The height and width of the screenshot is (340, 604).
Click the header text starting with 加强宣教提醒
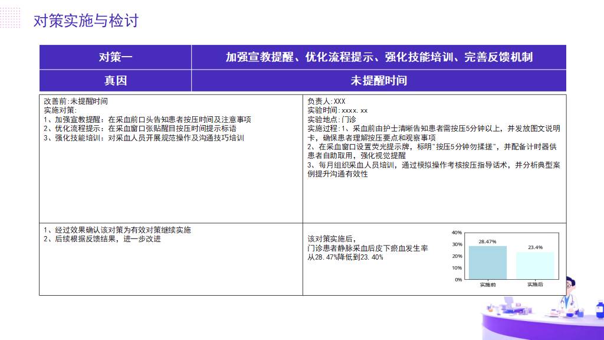[379, 57]
